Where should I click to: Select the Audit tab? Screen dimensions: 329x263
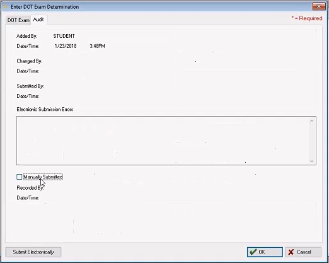[38, 20]
